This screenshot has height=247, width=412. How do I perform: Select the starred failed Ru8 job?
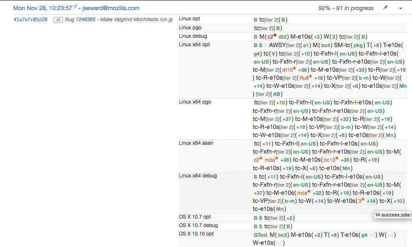point(304,78)
